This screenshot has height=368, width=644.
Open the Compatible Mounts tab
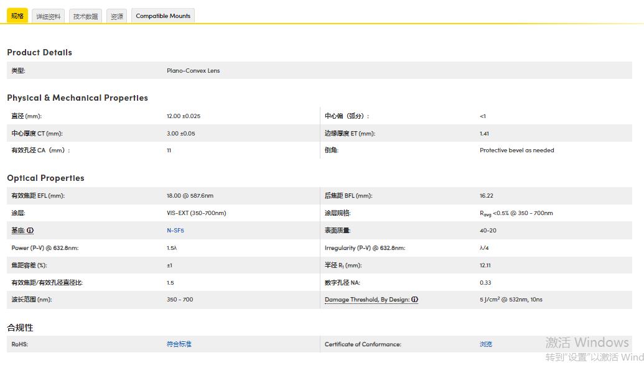click(x=163, y=16)
